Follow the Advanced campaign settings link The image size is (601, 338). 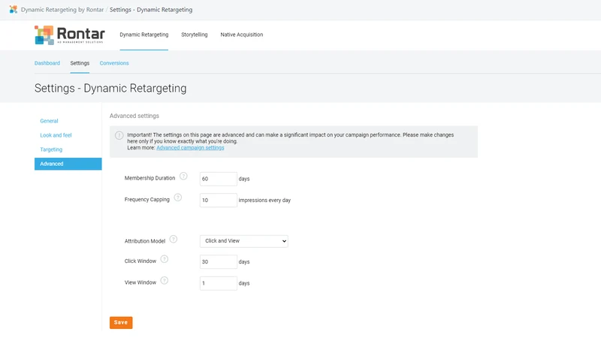pyautogui.click(x=190, y=147)
